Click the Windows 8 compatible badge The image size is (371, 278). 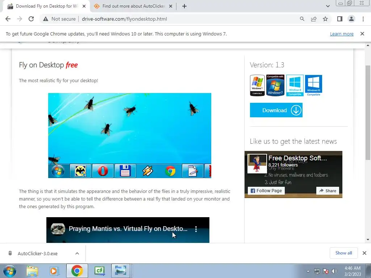pyautogui.click(x=295, y=85)
